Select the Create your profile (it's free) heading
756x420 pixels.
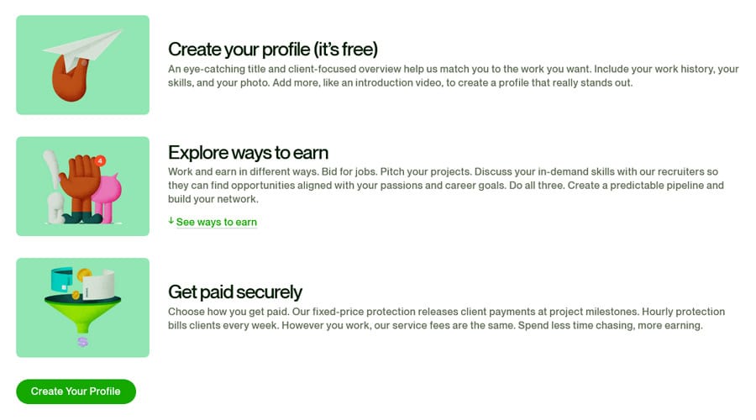272,49
